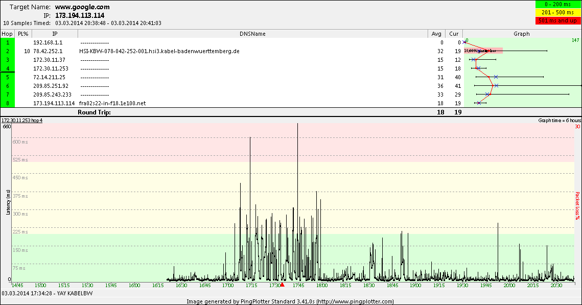Screen dimensions: 582x305
Task: Select the green hop 4 cell
Action: coord(8,68)
